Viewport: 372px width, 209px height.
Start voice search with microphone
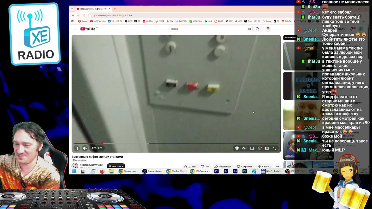click(x=268, y=29)
